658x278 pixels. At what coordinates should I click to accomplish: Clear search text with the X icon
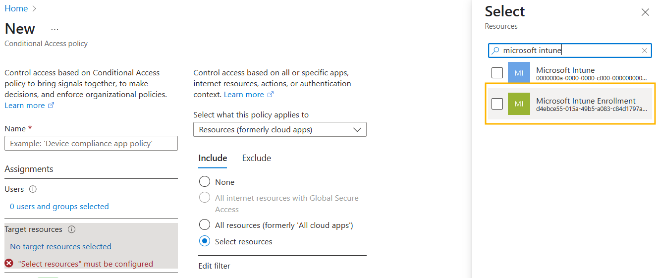tap(644, 50)
